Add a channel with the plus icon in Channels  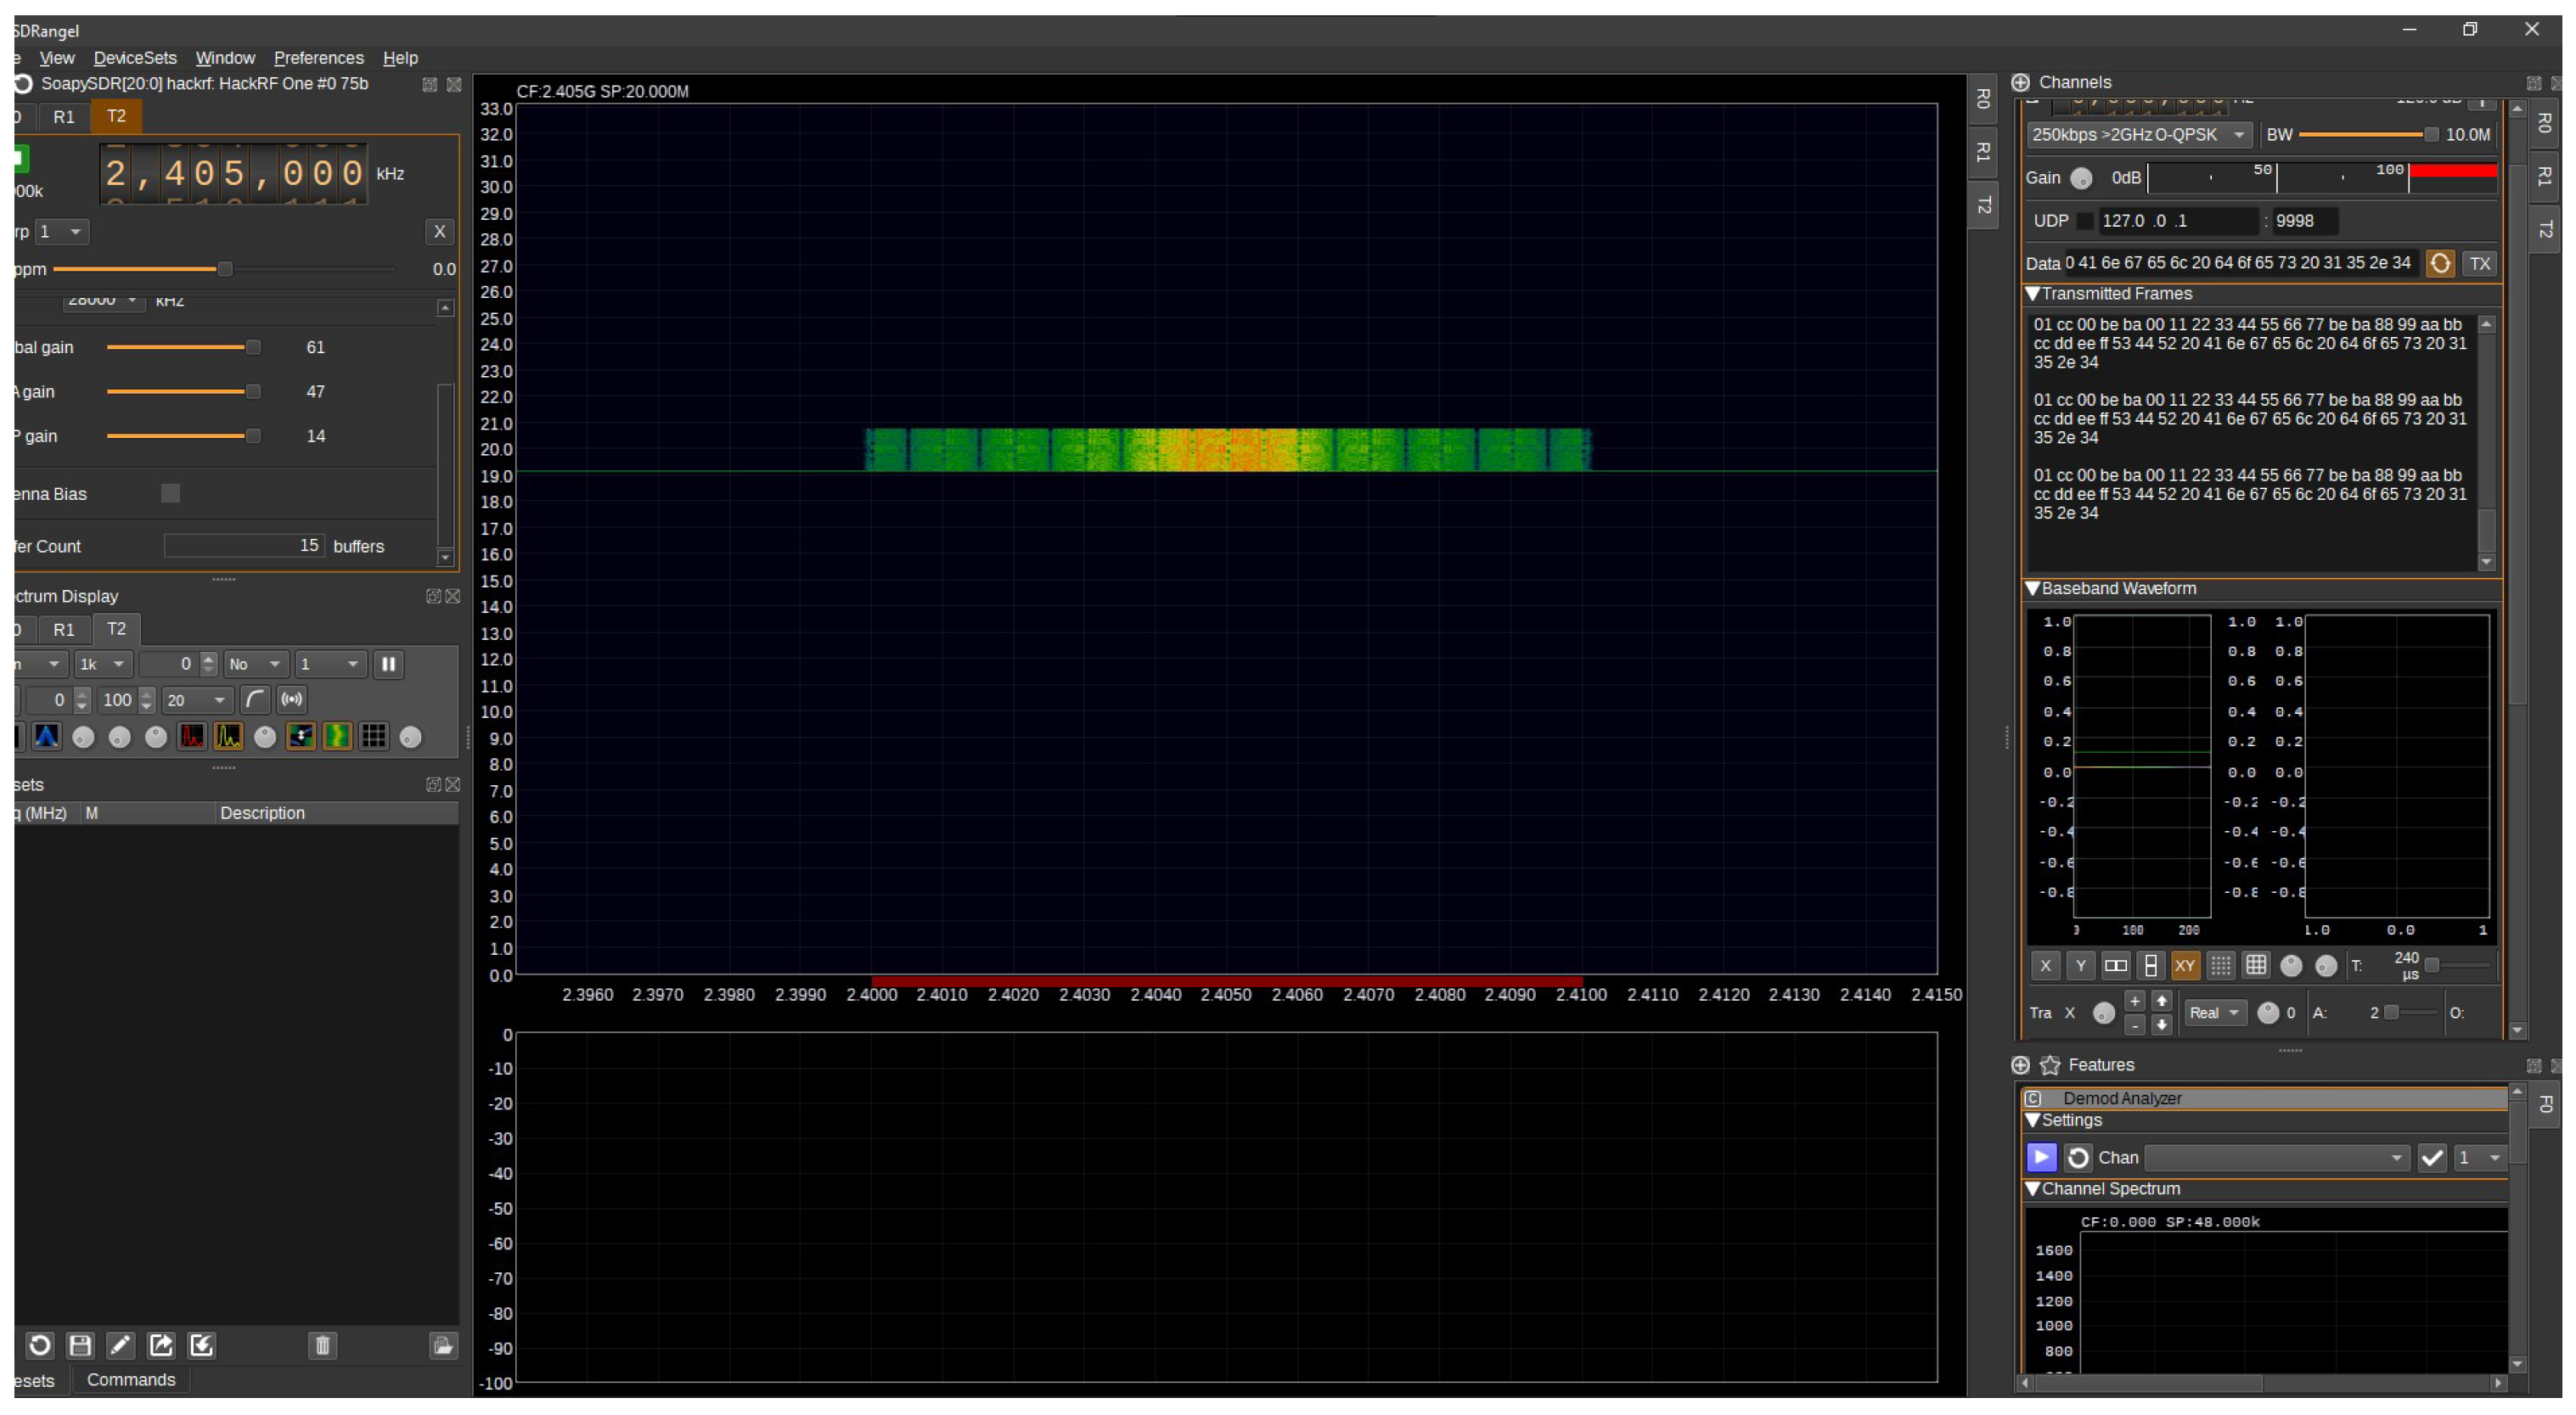(x=2020, y=82)
